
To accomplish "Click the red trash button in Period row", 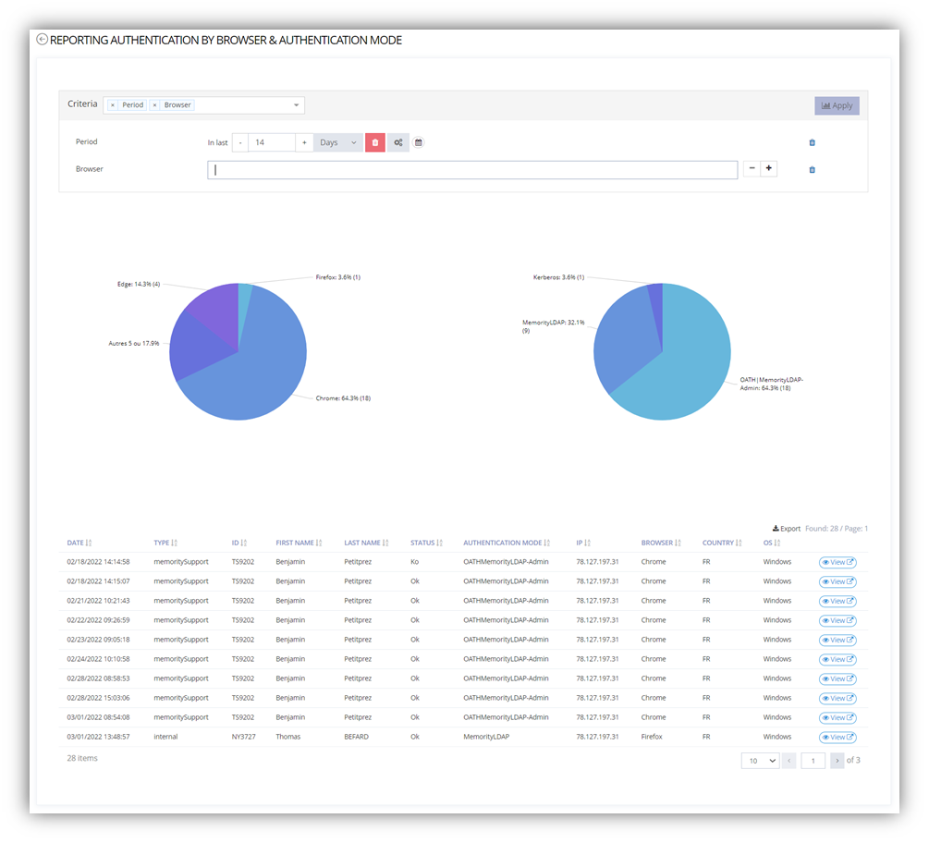I will (x=374, y=142).
